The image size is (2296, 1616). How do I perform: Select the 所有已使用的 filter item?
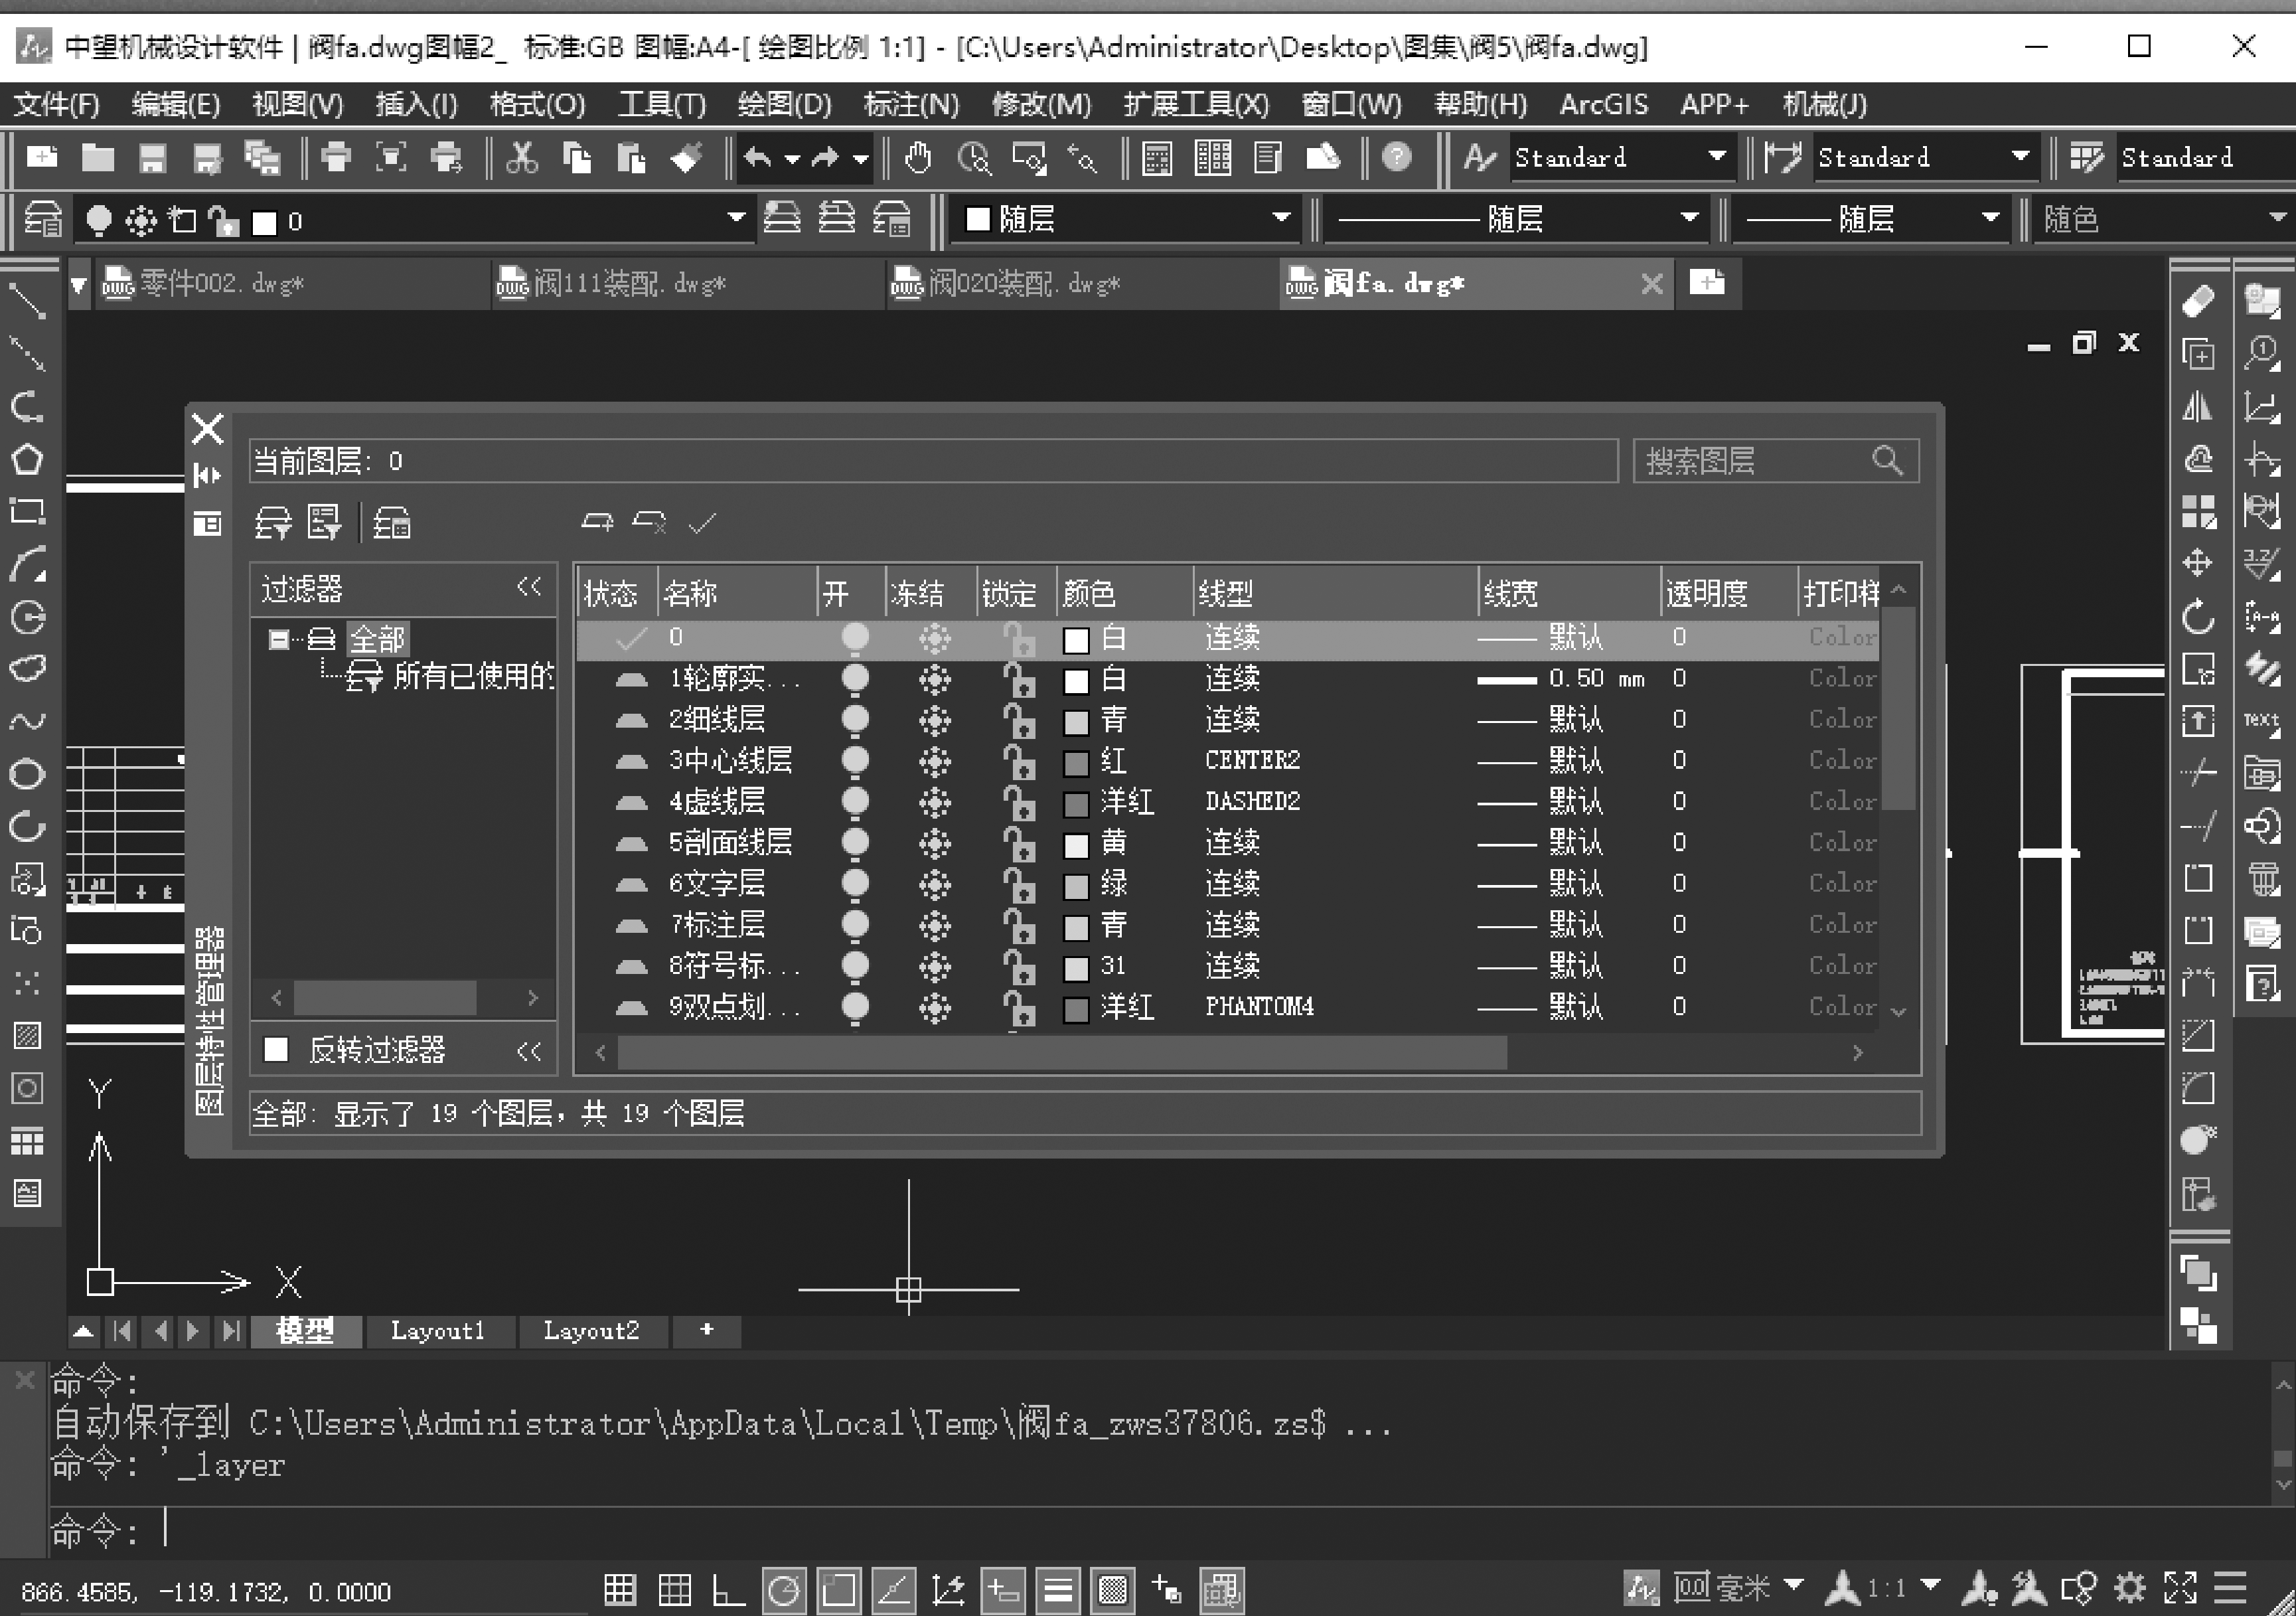[x=472, y=677]
